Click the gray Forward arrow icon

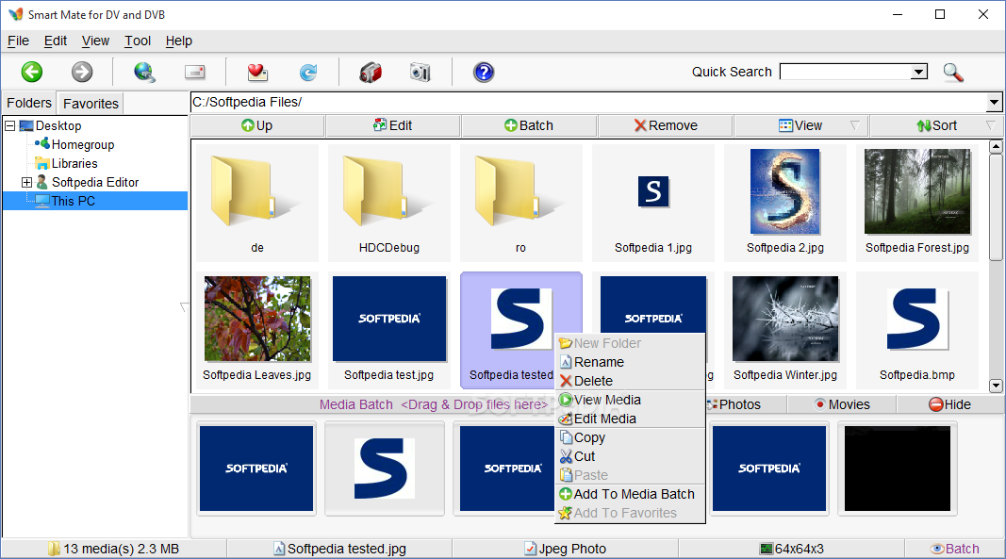(x=81, y=72)
